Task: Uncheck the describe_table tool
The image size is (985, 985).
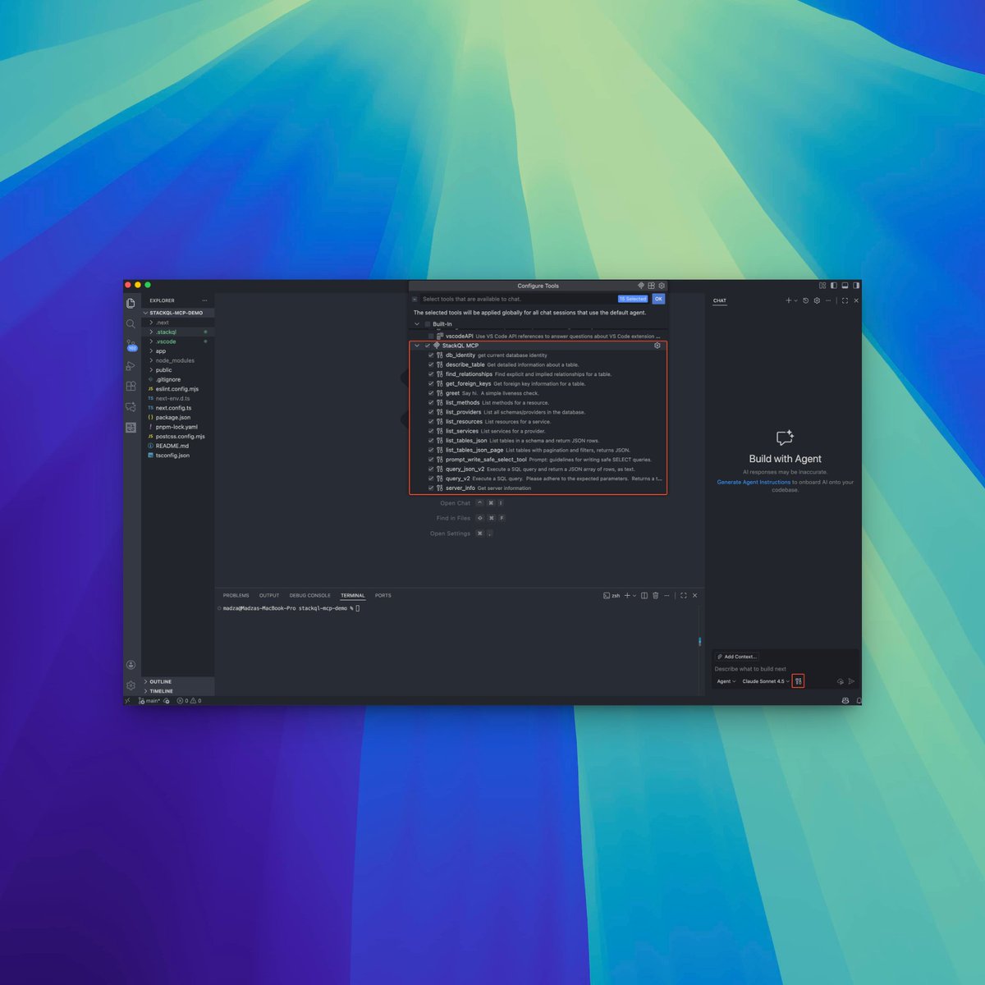Action: pyautogui.click(x=431, y=364)
